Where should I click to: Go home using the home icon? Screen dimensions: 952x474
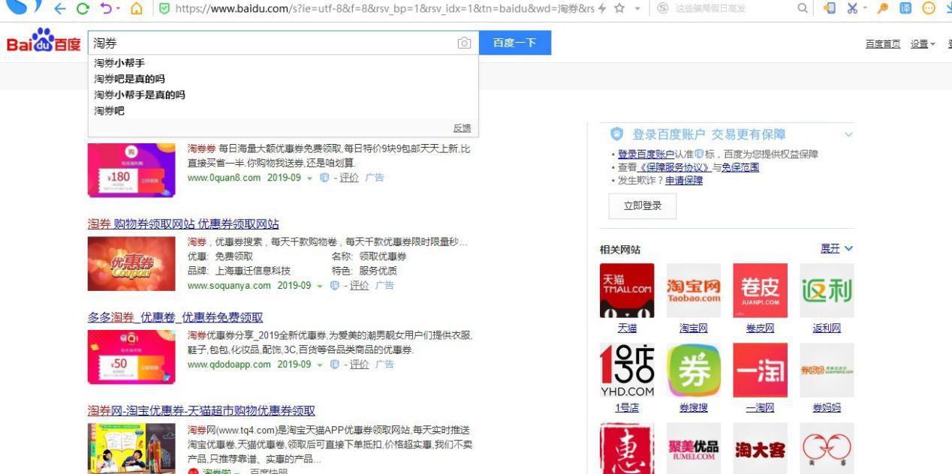(137, 8)
